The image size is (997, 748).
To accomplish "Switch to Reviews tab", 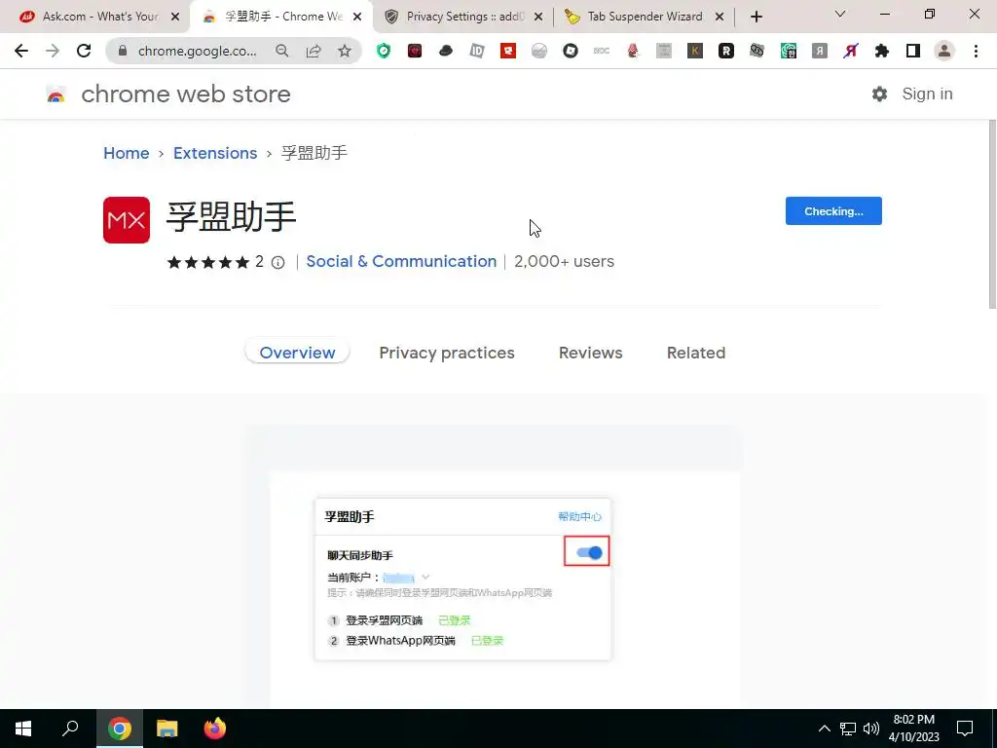I will point(591,353).
